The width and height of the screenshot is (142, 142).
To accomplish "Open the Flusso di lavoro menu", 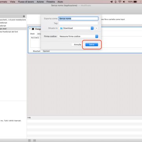I will (26, 2).
